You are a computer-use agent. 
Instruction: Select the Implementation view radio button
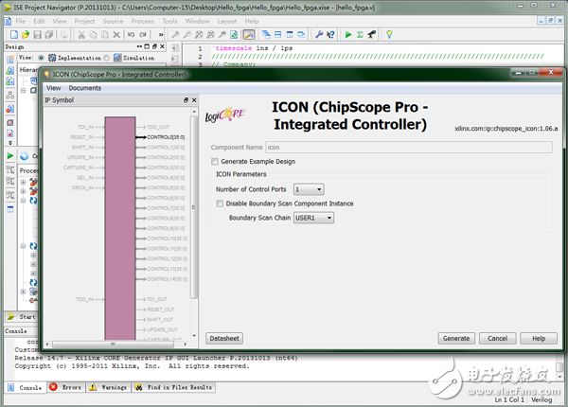click(43, 58)
